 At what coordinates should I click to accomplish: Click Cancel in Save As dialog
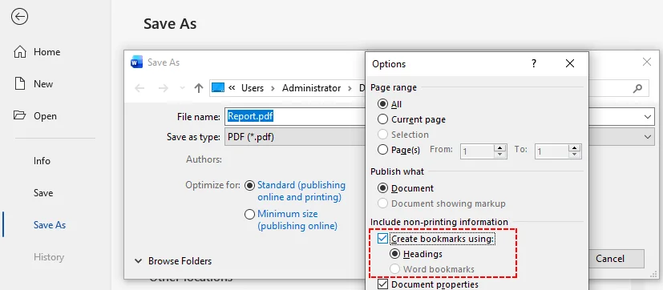pos(610,259)
